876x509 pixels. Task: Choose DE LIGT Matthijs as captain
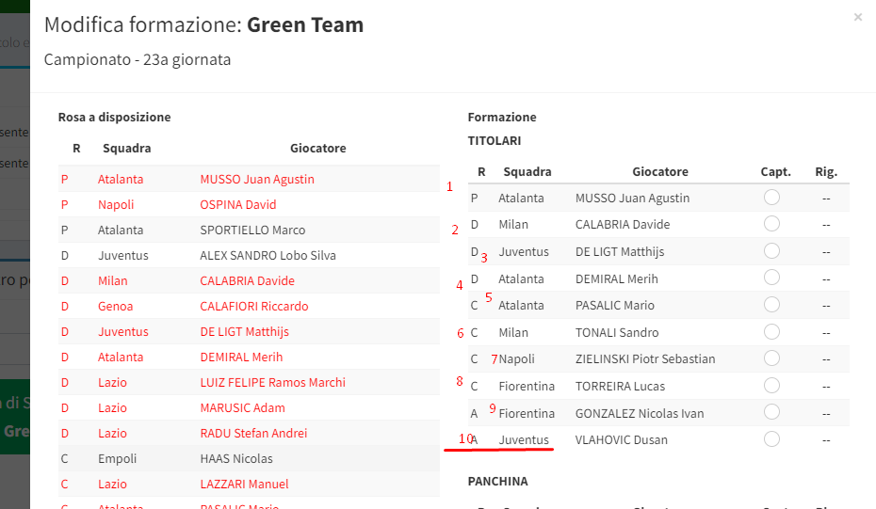point(771,251)
